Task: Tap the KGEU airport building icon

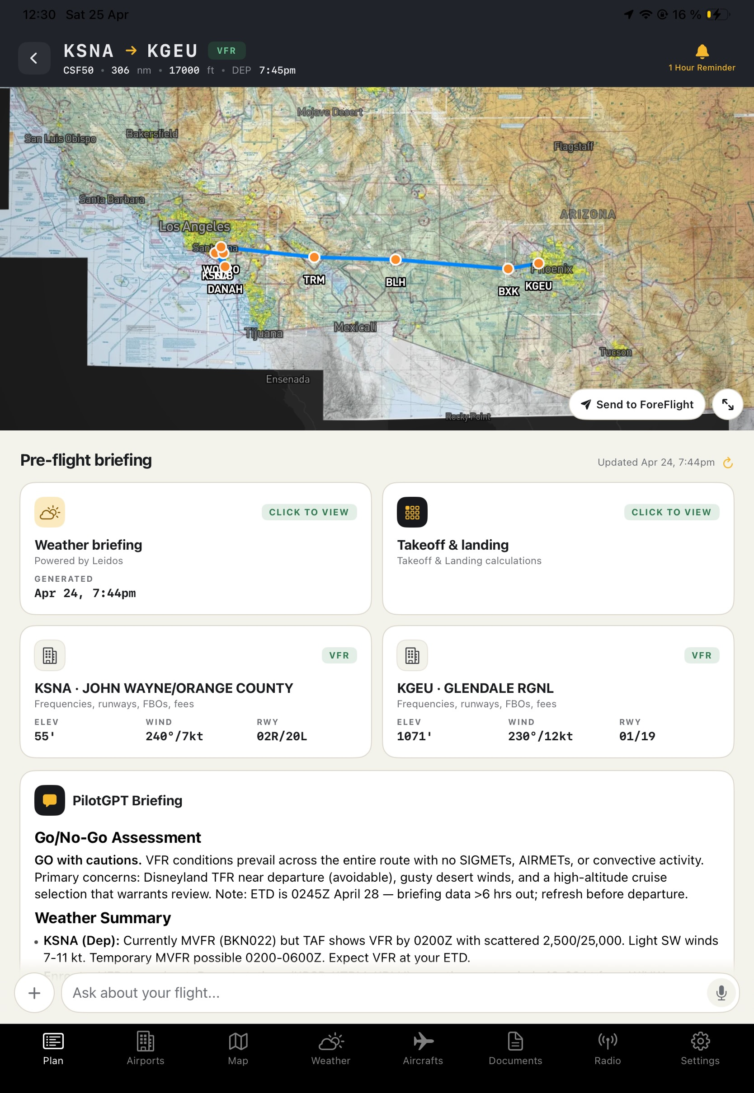Action: [412, 655]
